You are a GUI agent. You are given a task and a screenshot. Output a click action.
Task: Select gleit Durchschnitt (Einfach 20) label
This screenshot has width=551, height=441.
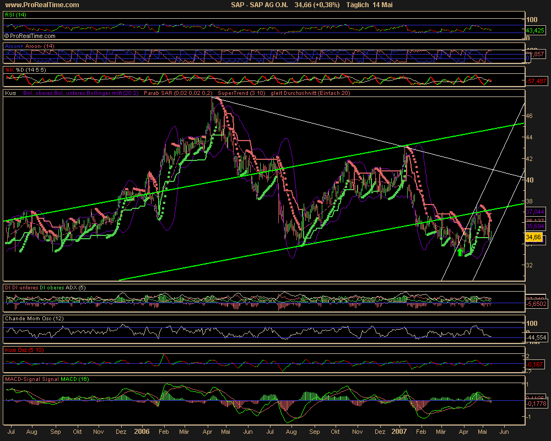[x=309, y=93]
